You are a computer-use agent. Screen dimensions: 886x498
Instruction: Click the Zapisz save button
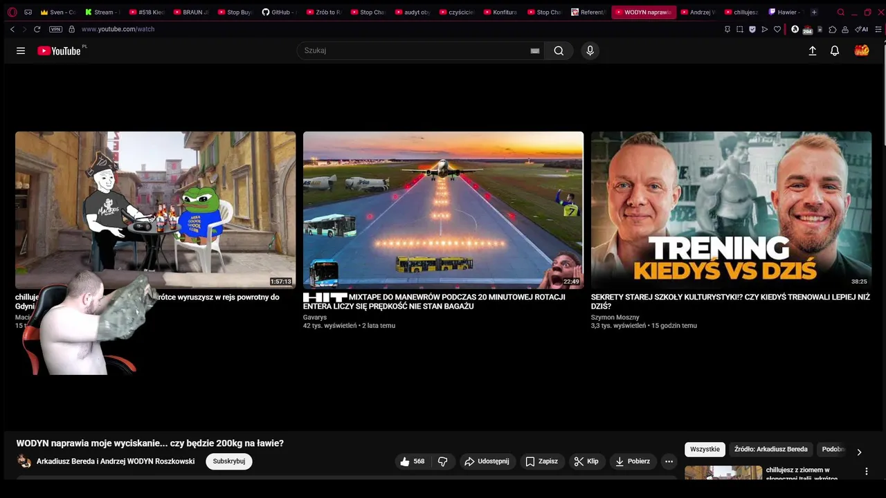coord(541,461)
